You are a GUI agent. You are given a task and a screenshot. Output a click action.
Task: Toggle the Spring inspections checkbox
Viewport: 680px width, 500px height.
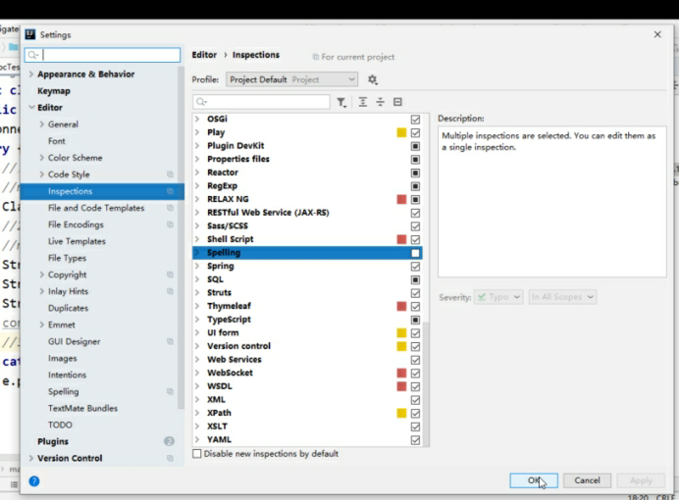click(415, 267)
